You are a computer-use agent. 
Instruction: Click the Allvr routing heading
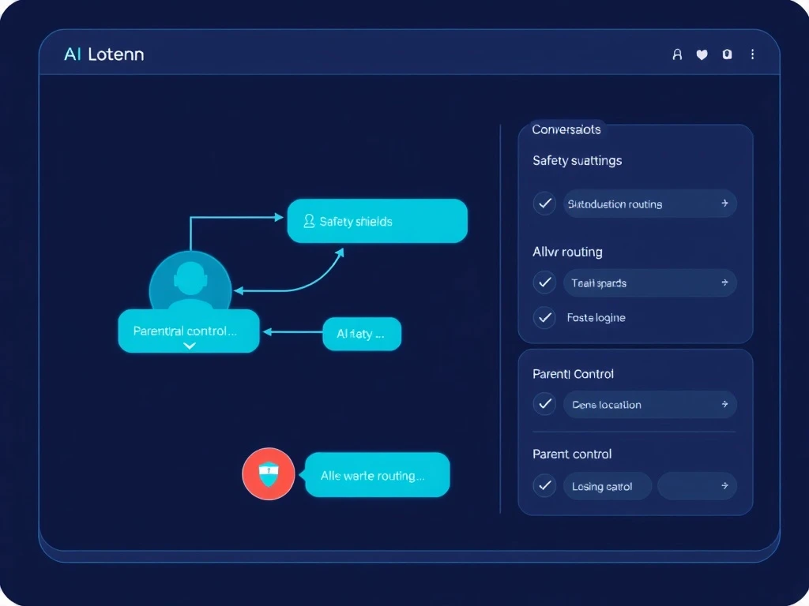coord(567,252)
